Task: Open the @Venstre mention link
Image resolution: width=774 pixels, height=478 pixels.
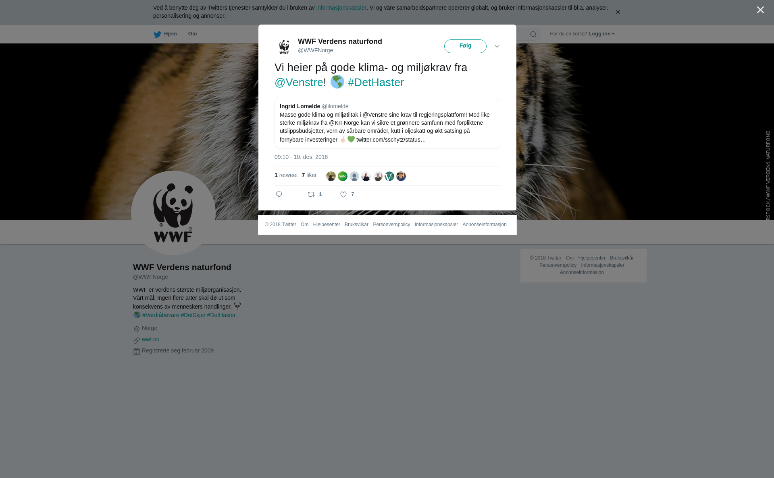Action: pyautogui.click(x=299, y=82)
